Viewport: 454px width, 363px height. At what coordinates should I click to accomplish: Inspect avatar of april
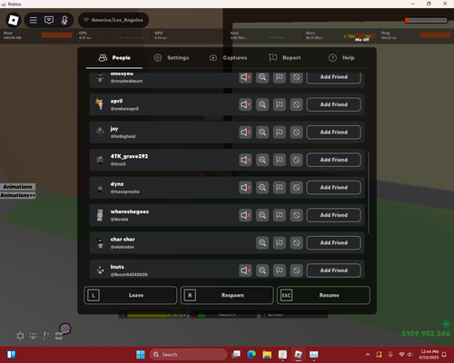262,104
